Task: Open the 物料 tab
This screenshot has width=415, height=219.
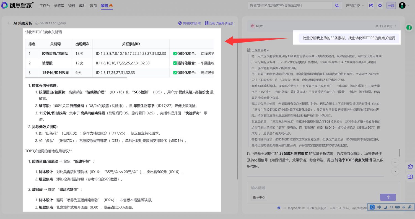Action: click(72, 6)
